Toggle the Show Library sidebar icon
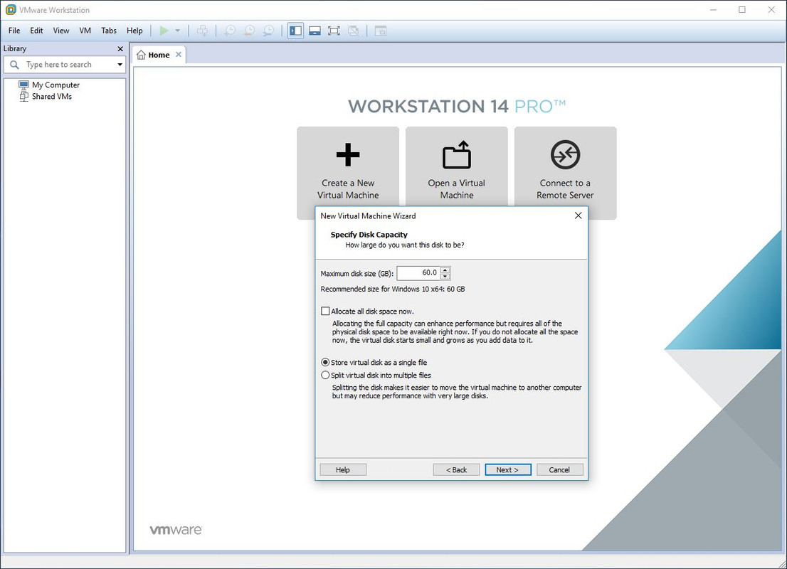This screenshot has width=787, height=569. (295, 31)
